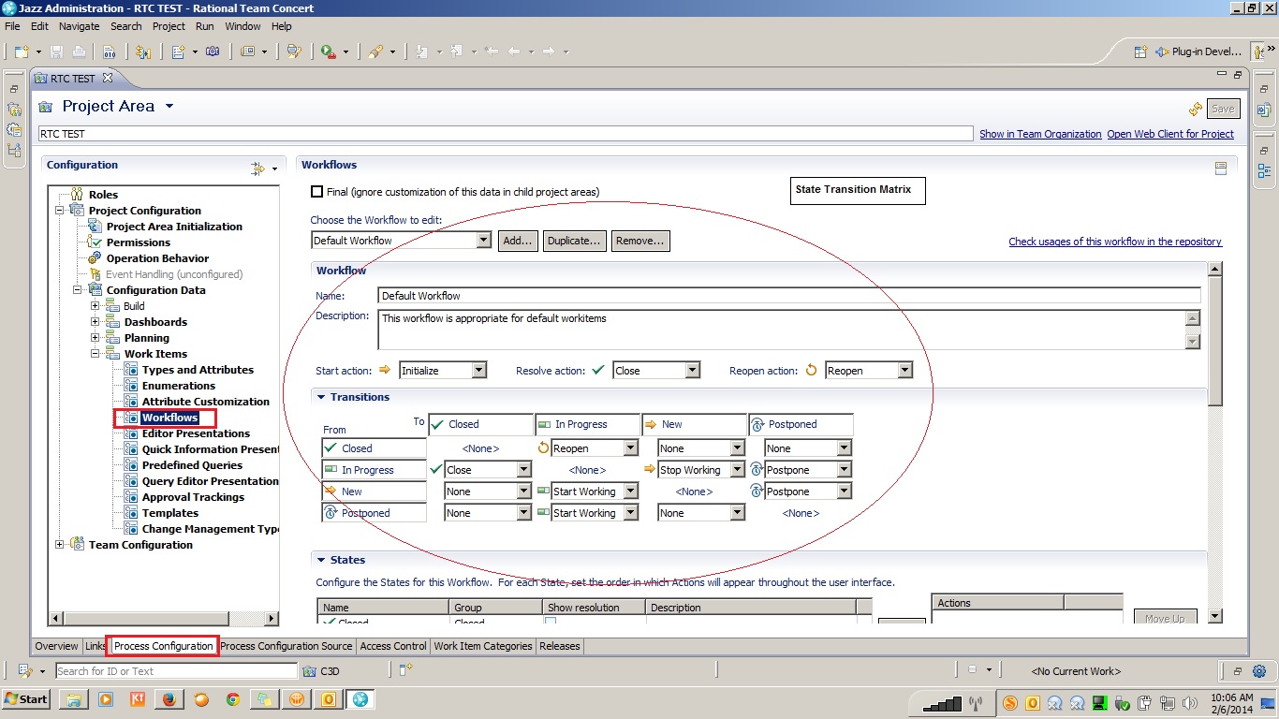Collapse the Work Items tree node
This screenshot has height=719, width=1279.
point(96,354)
